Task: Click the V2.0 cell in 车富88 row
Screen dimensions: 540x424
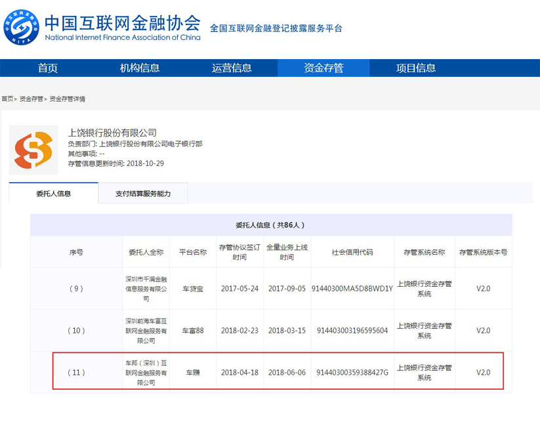Action: [483, 331]
